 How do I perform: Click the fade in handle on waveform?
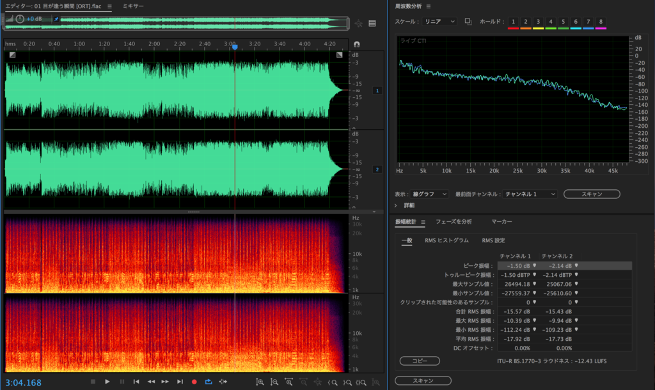click(x=13, y=55)
